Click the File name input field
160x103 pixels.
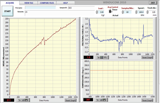pyautogui.click(x=41, y=8)
